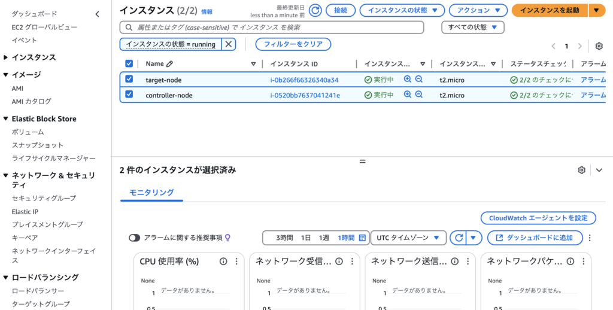Open options menu of ネットワーク送信 chart
This screenshot has height=310, width=613.
(x=468, y=262)
